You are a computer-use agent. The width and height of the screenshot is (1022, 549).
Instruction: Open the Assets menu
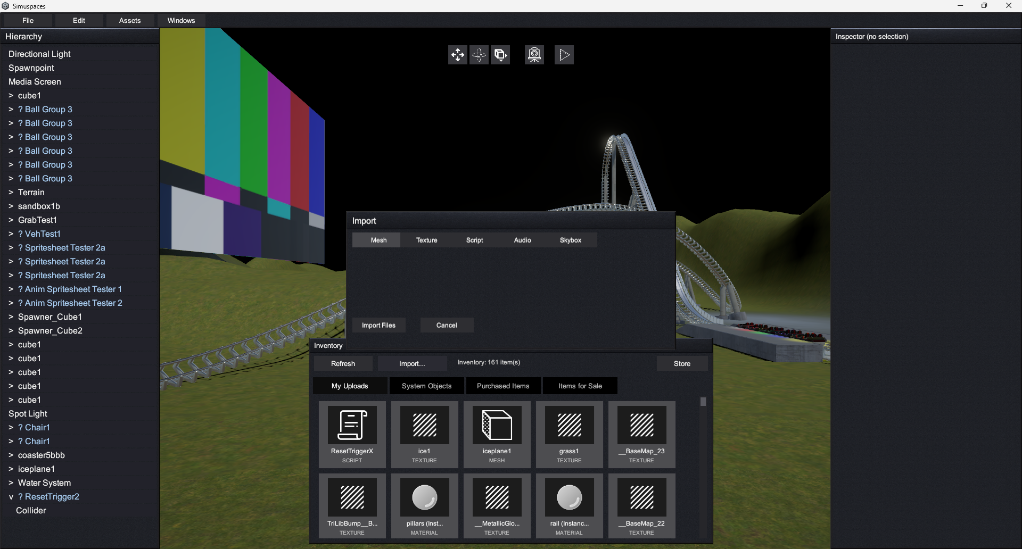[130, 20]
